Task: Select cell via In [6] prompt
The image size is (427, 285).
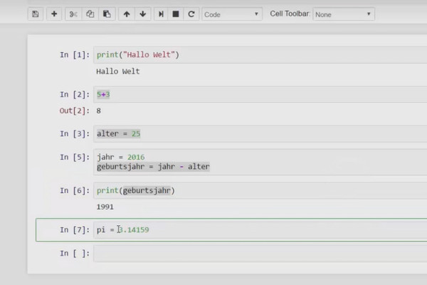Action: (x=75, y=191)
